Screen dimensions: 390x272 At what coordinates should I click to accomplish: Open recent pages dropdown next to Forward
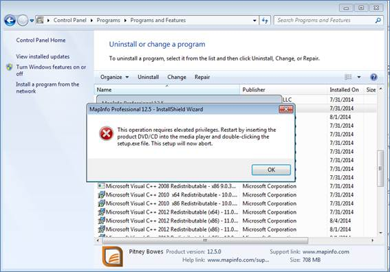point(32,21)
